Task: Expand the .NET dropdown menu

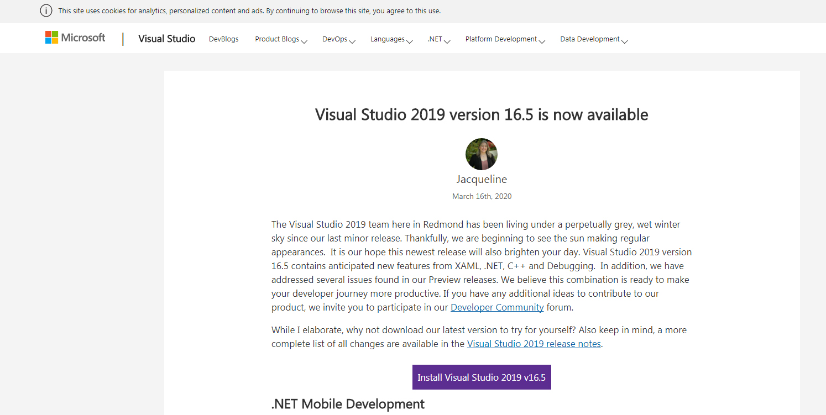Action: [x=438, y=39]
